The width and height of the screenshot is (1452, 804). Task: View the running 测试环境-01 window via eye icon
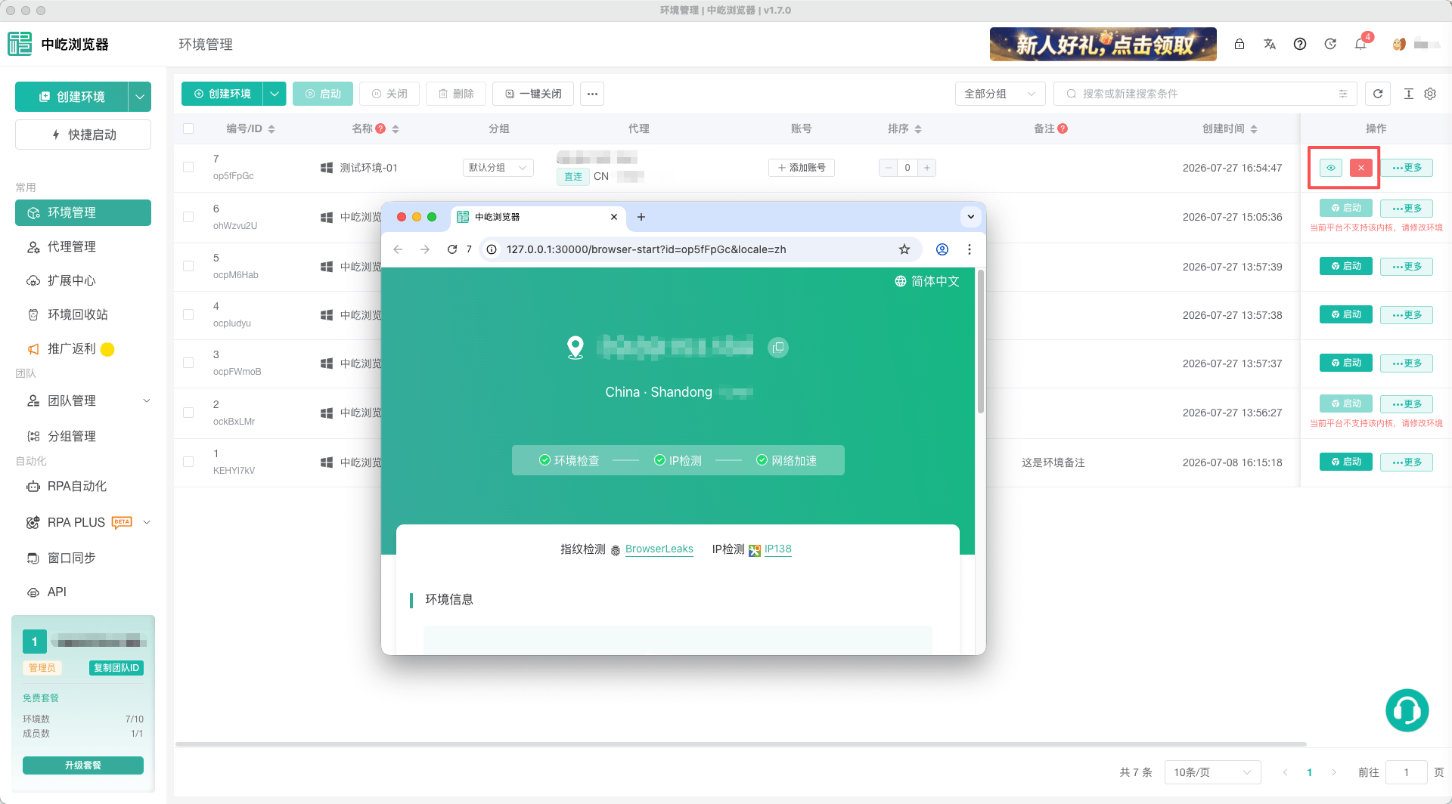click(1331, 168)
